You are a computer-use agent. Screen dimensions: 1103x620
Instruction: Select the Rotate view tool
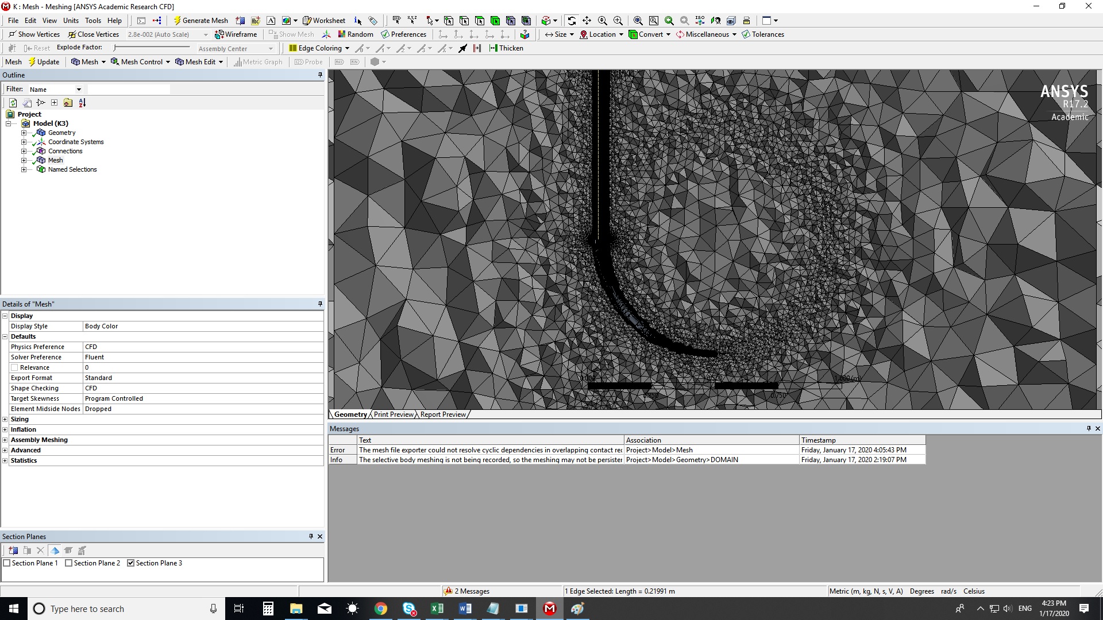coord(572,21)
